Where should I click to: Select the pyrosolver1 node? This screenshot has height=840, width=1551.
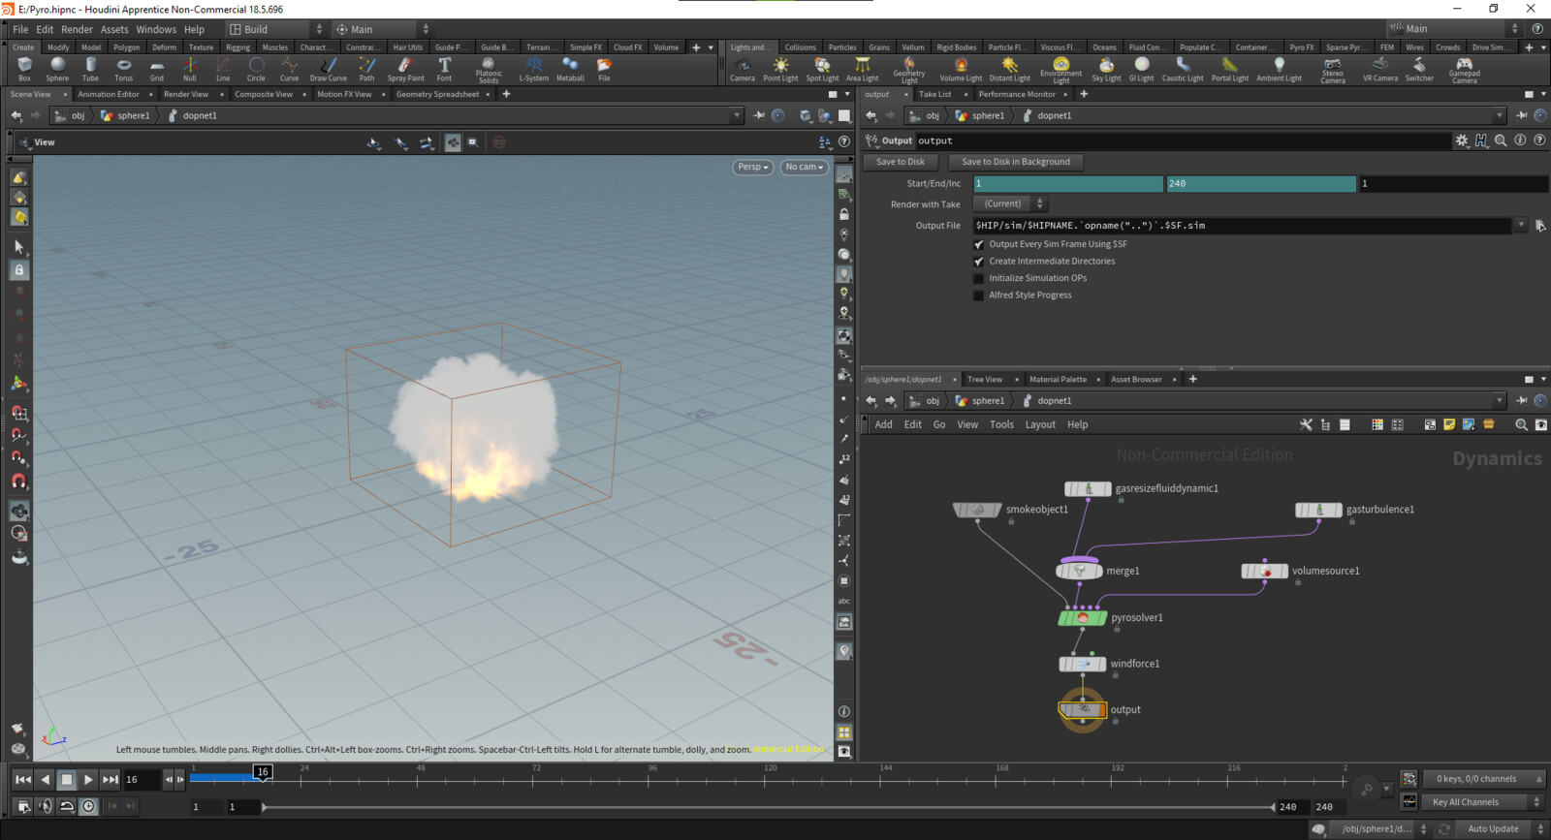[1083, 617]
